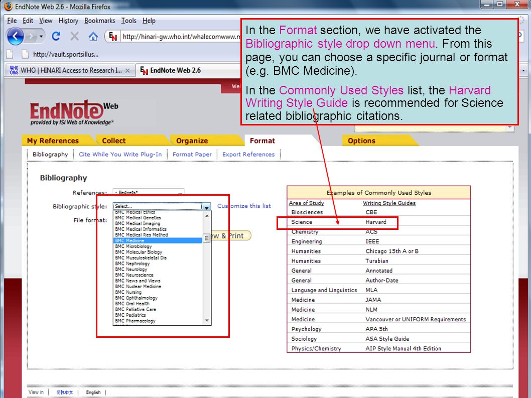The height and width of the screenshot is (398, 531).
Task: Open the References dropdown showing Bednets
Action: pyautogui.click(x=149, y=192)
